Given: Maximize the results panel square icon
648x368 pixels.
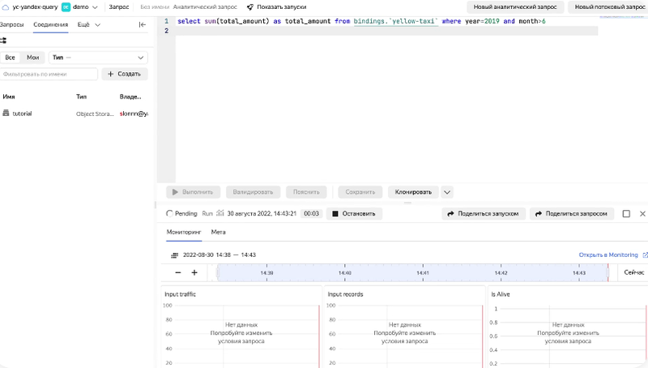Looking at the screenshot, I should pyautogui.click(x=626, y=214).
